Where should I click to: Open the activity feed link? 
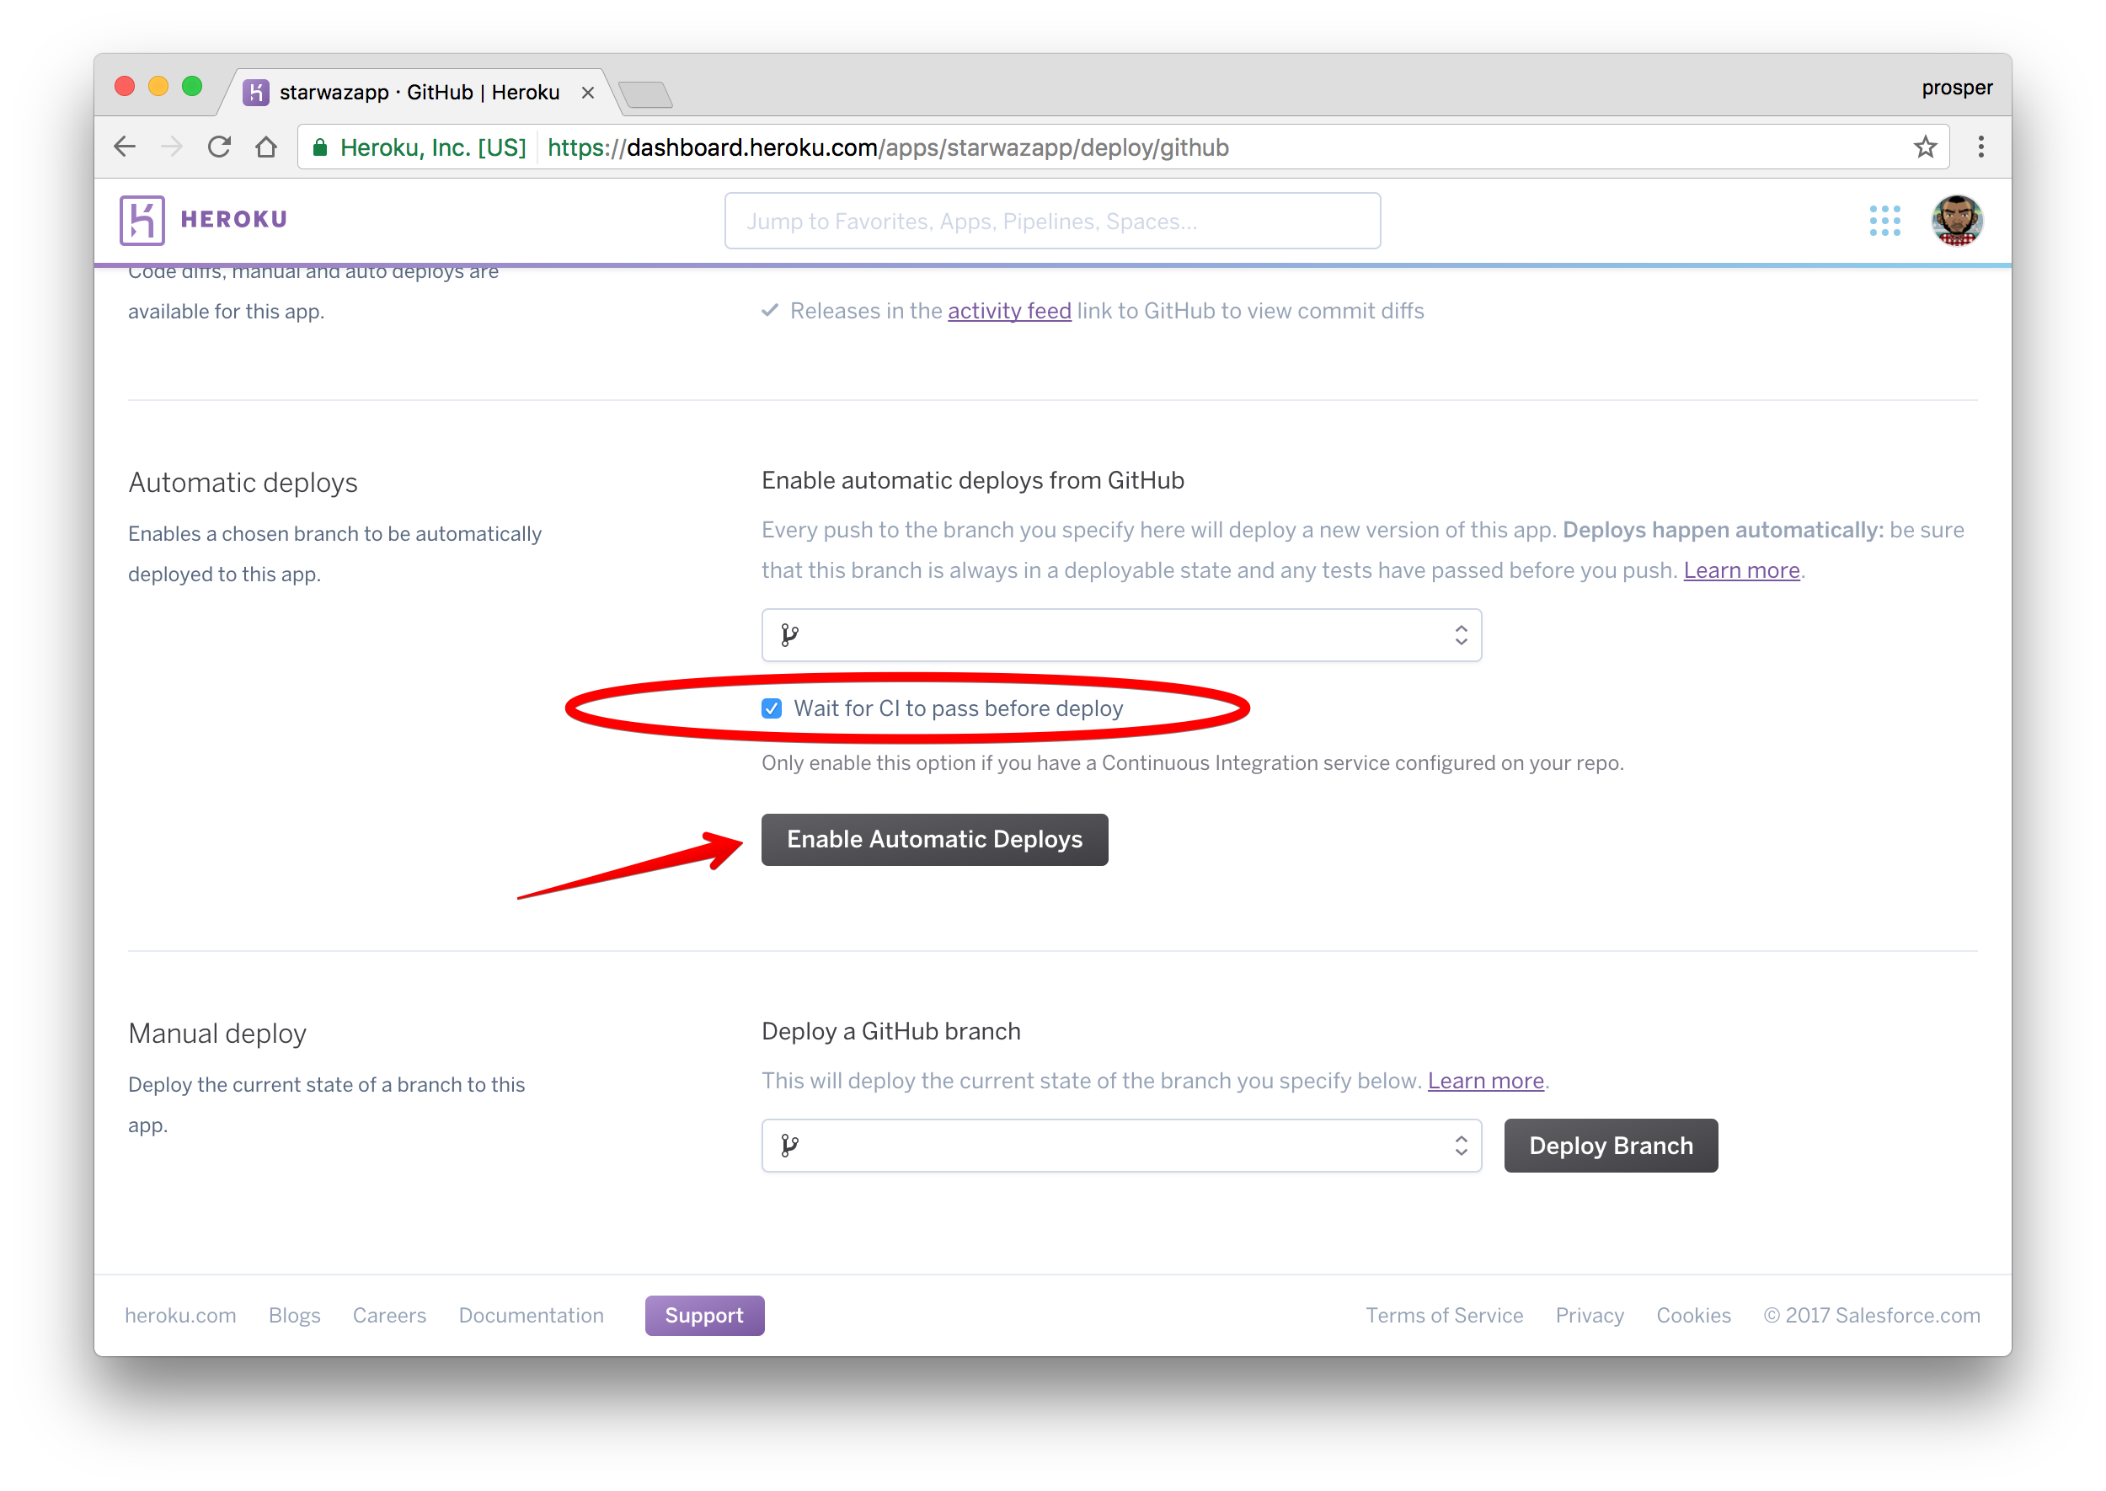coord(1009,311)
